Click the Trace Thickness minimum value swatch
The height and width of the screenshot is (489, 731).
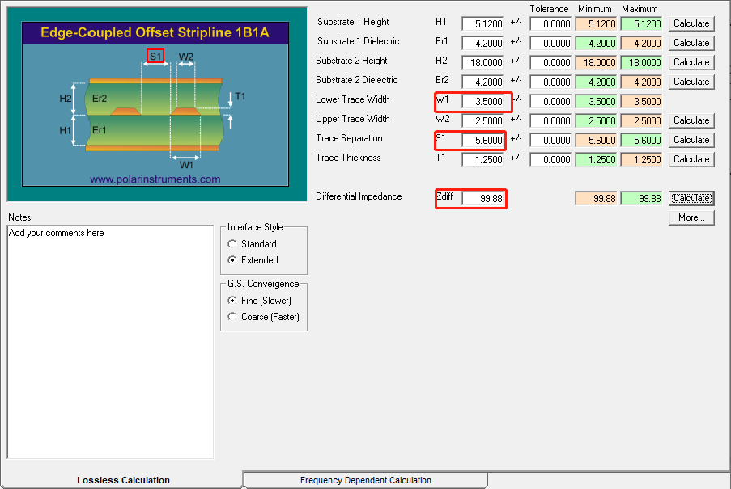click(595, 159)
